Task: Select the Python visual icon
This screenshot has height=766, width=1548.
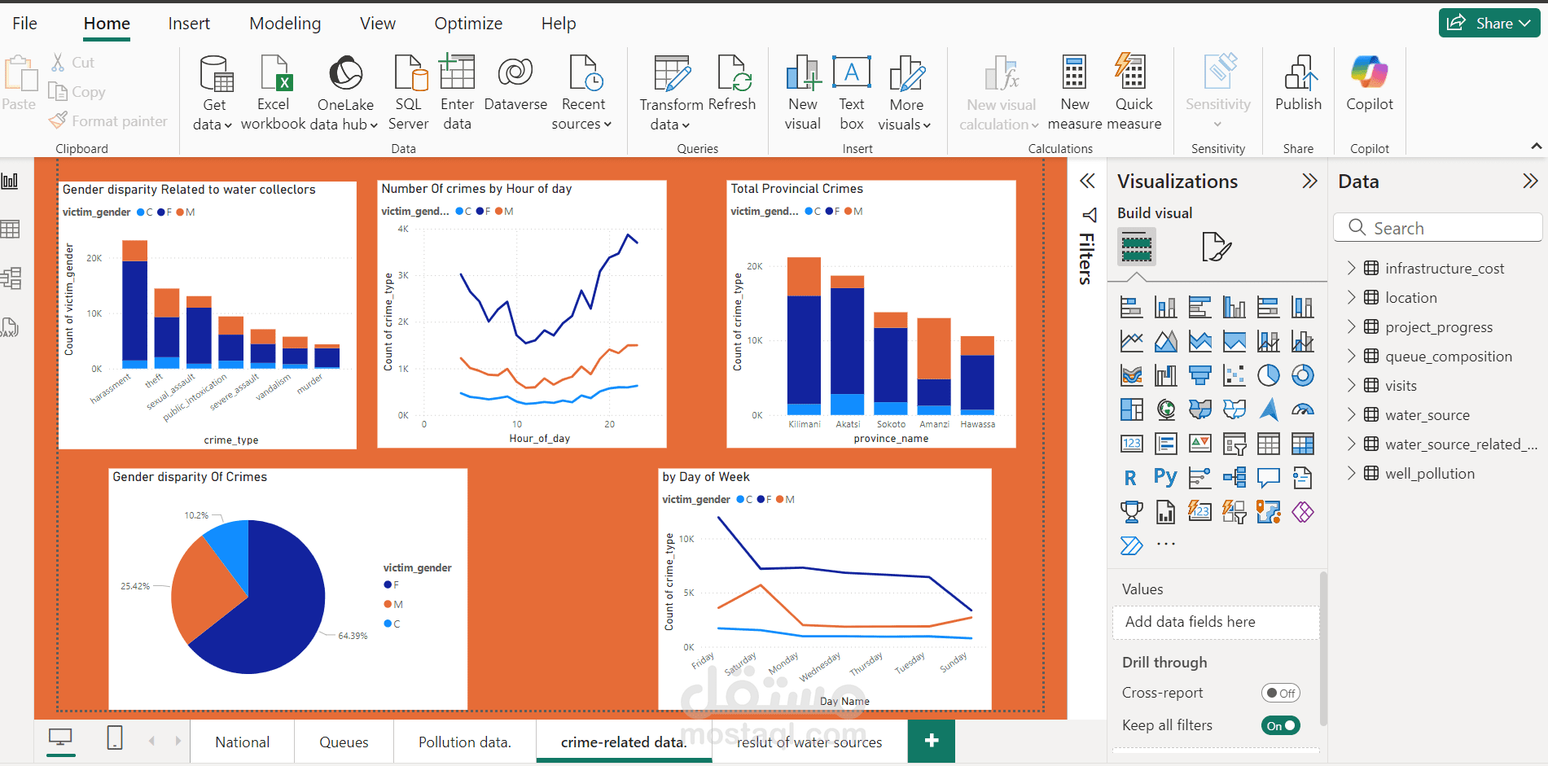Action: (1165, 478)
